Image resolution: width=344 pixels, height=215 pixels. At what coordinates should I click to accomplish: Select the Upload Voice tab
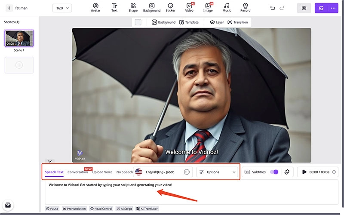[102, 172]
